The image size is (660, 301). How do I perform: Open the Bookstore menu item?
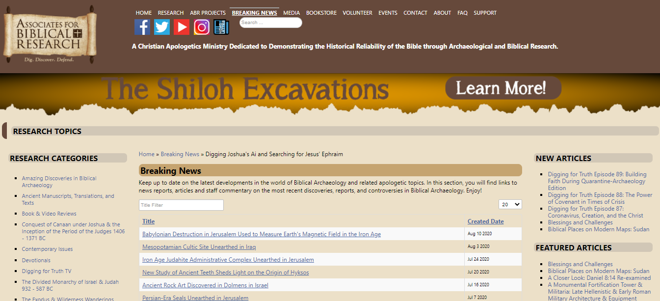(321, 13)
